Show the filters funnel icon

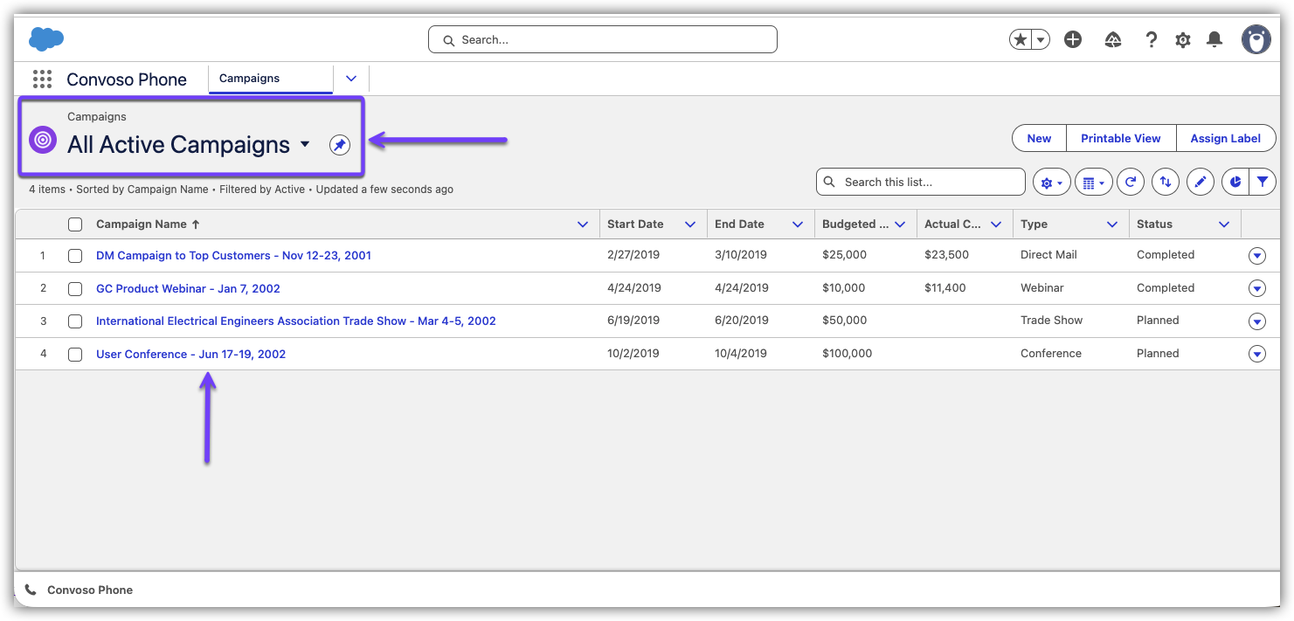1263,182
